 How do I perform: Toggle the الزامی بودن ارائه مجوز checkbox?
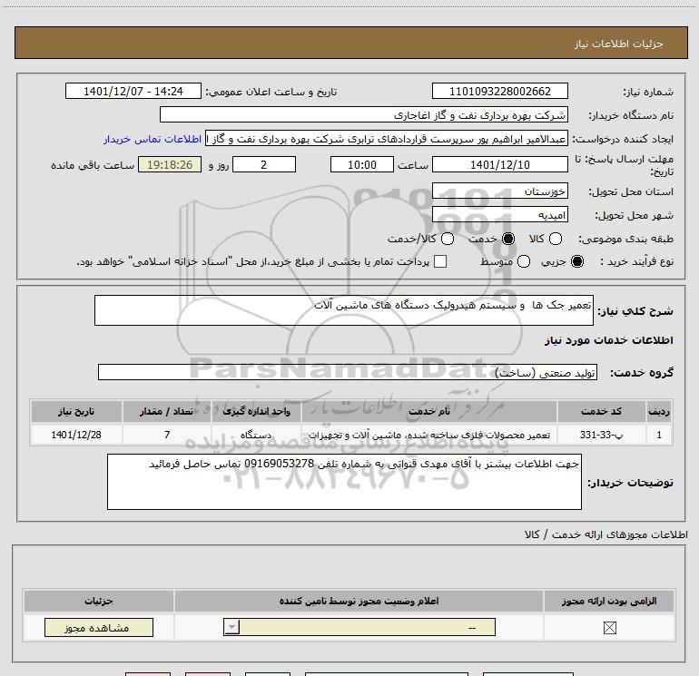609,628
